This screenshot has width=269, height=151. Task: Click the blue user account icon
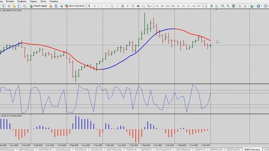pos(56,6)
